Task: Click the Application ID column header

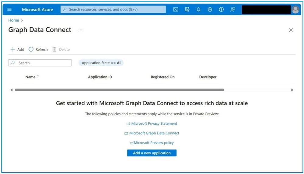Action: pyautogui.click(x=100, y=77)
